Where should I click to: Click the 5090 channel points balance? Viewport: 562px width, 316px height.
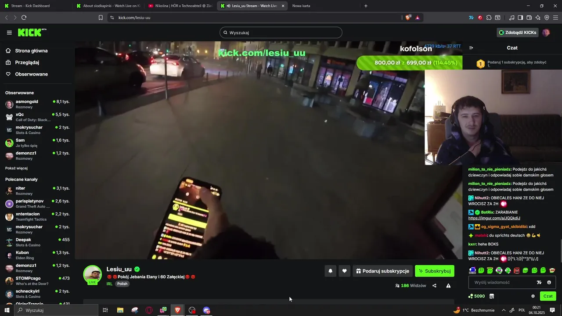(477, 296)
